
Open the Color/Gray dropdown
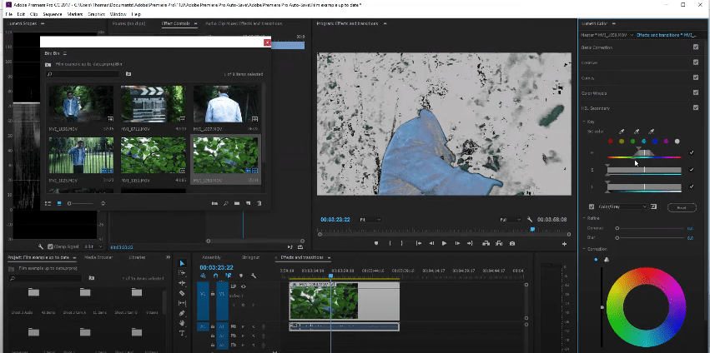(622, 207)
